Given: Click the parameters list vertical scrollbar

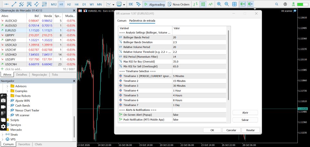Looking at the screenshot, I should [x=229, y=65].
